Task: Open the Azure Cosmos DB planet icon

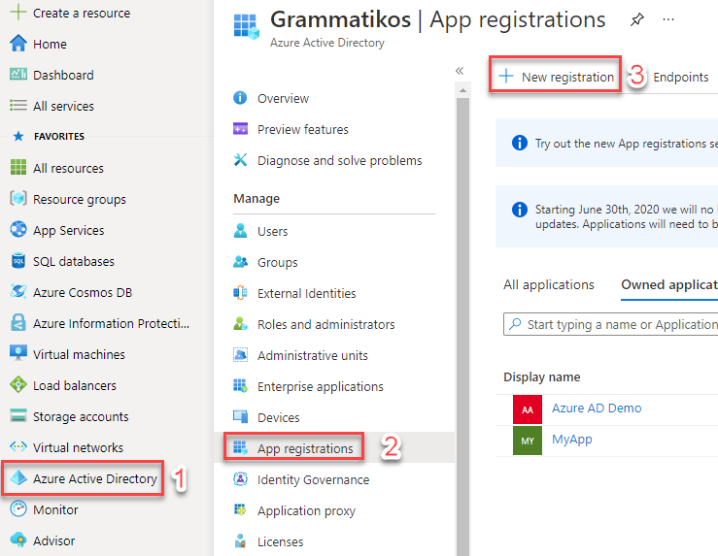Action: point(18,292)
